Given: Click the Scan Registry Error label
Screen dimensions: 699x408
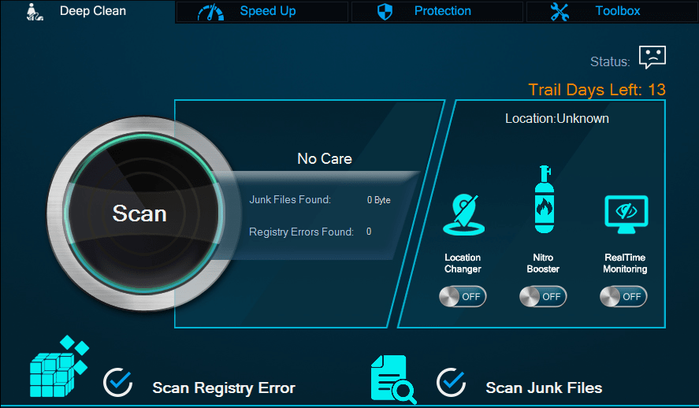Looking at the screenshot, I should point(224,388).
